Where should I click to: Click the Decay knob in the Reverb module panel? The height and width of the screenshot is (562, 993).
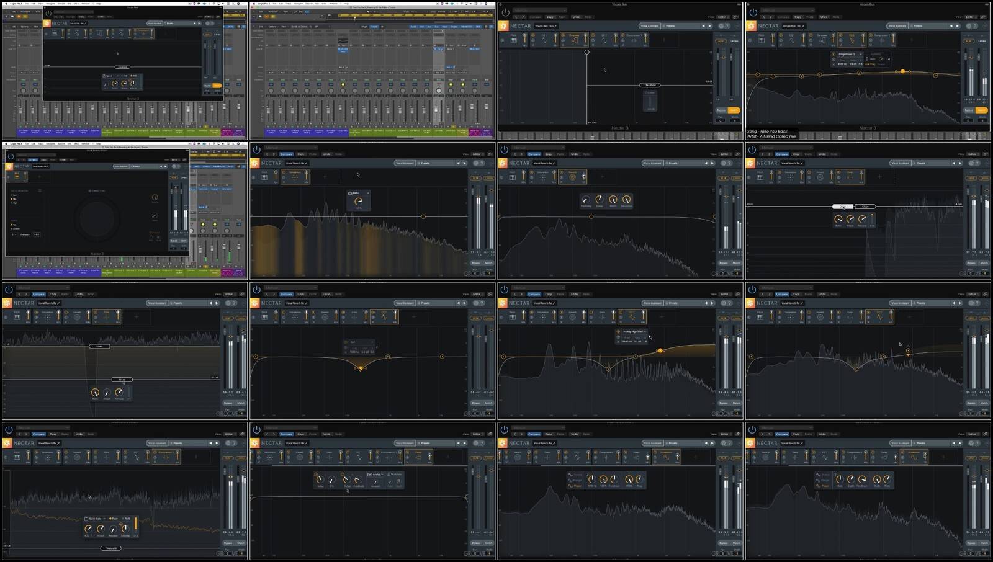599,200
